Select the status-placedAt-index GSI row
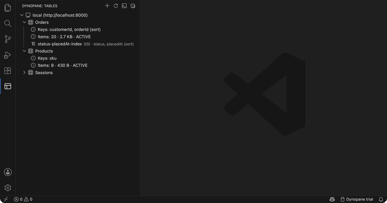The height and width of the screenshot is (203, 387). coord(78,44)
